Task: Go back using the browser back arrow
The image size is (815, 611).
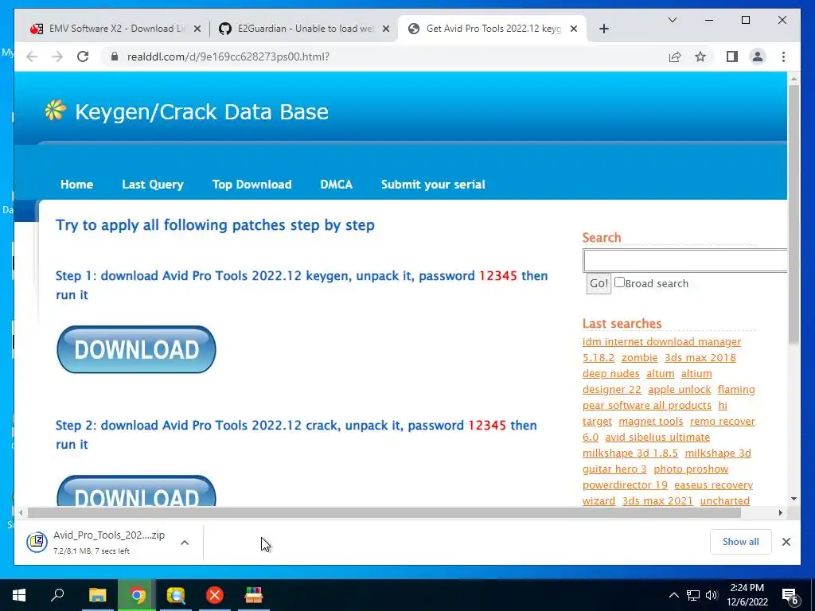Action: [x=32, y=56]
